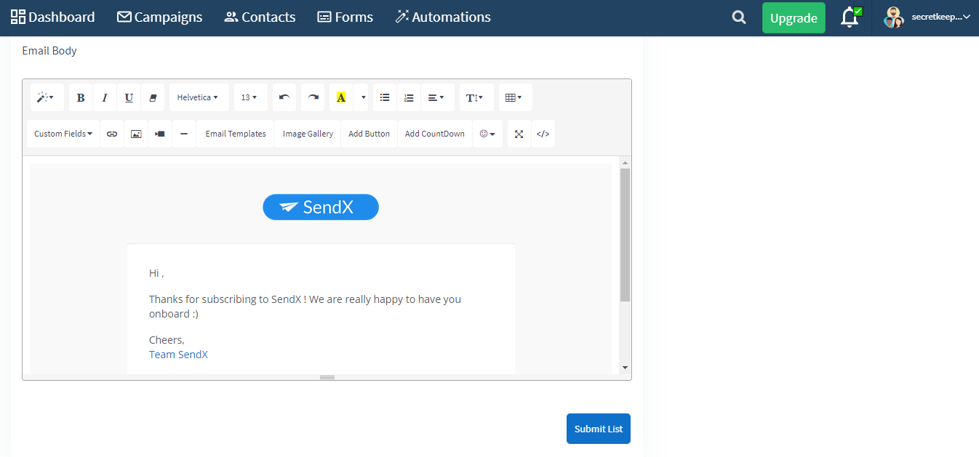Open the paragraph alignment dropdown
The image size is (979, 457).
[437, 97]
